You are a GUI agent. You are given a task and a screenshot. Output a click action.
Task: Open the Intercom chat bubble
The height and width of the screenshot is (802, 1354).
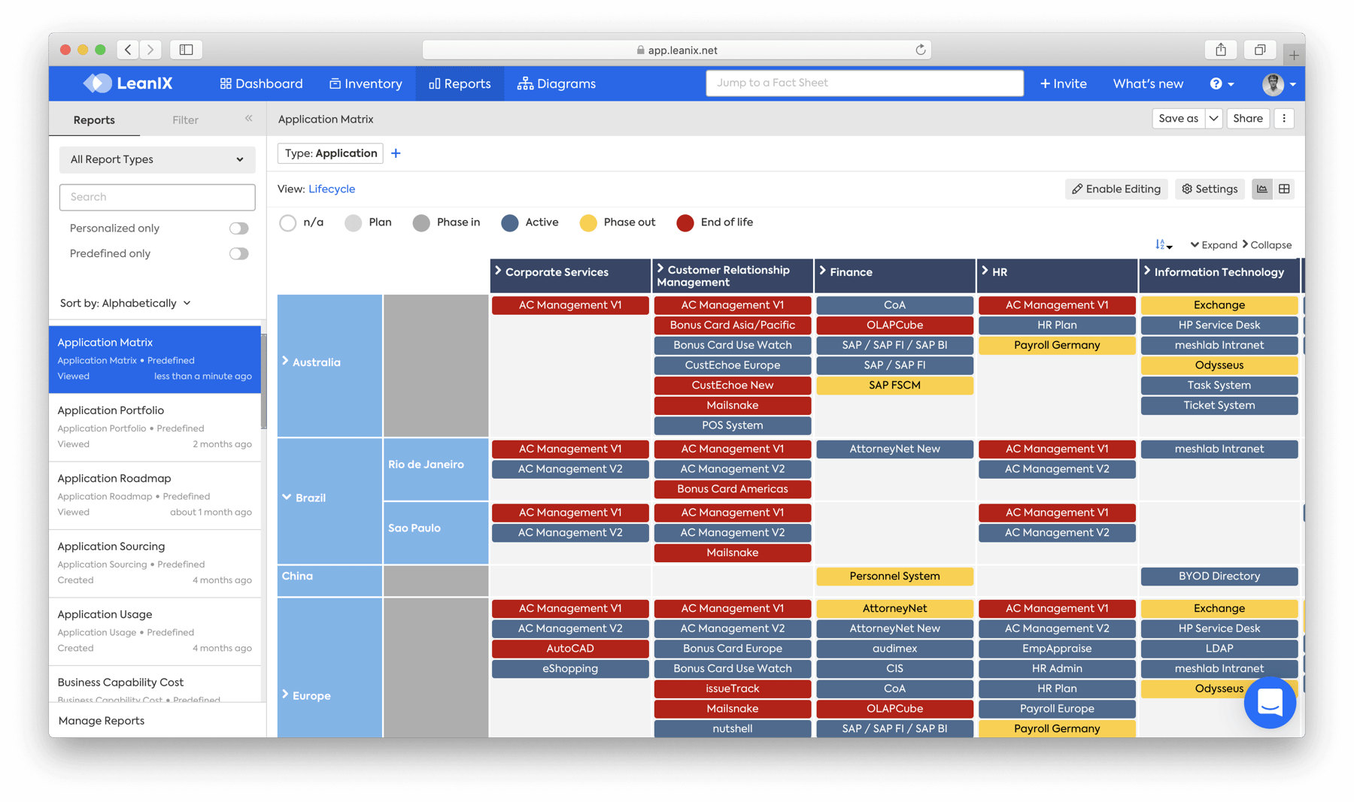click(1270, 703)
